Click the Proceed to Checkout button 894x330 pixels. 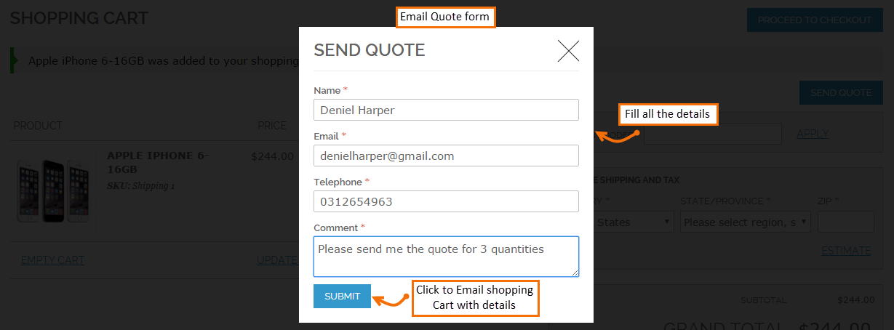pyautogui.click(x=814, y=20)
